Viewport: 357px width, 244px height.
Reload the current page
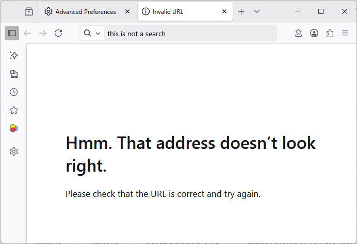(x=58, y=33)
